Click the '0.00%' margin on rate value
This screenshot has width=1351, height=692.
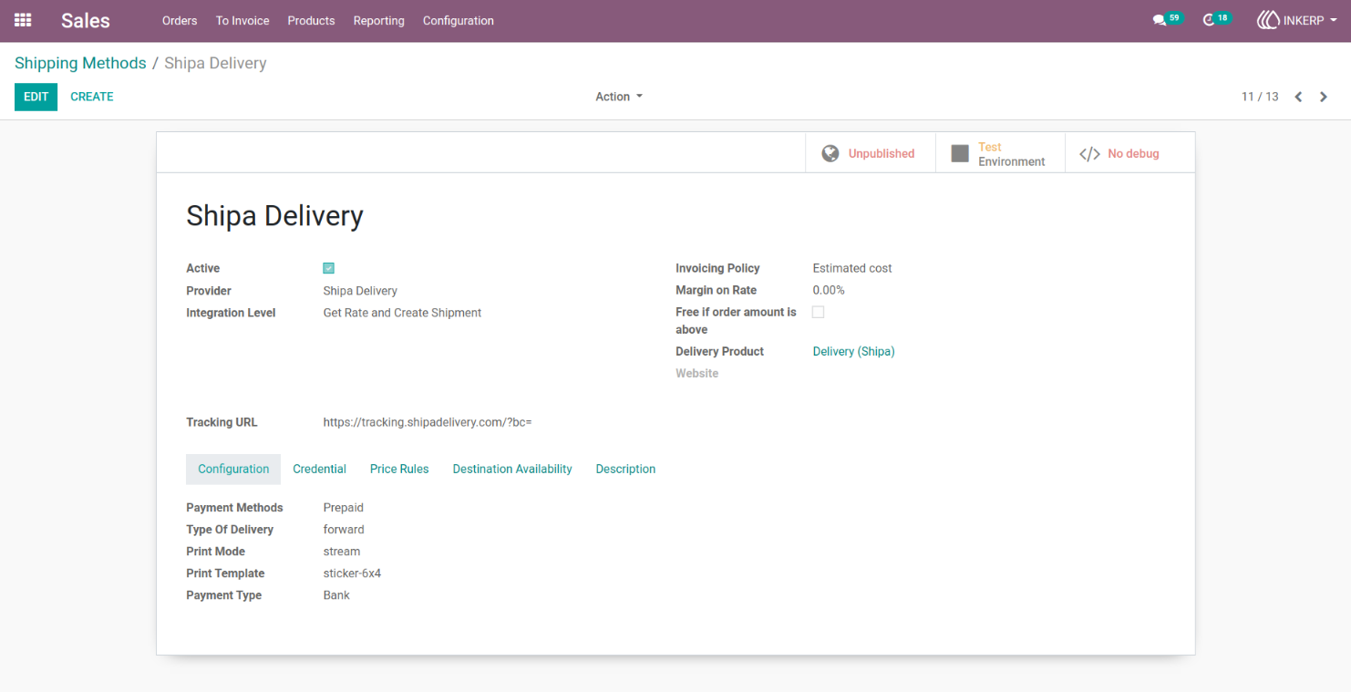click(x=829, y=290)
